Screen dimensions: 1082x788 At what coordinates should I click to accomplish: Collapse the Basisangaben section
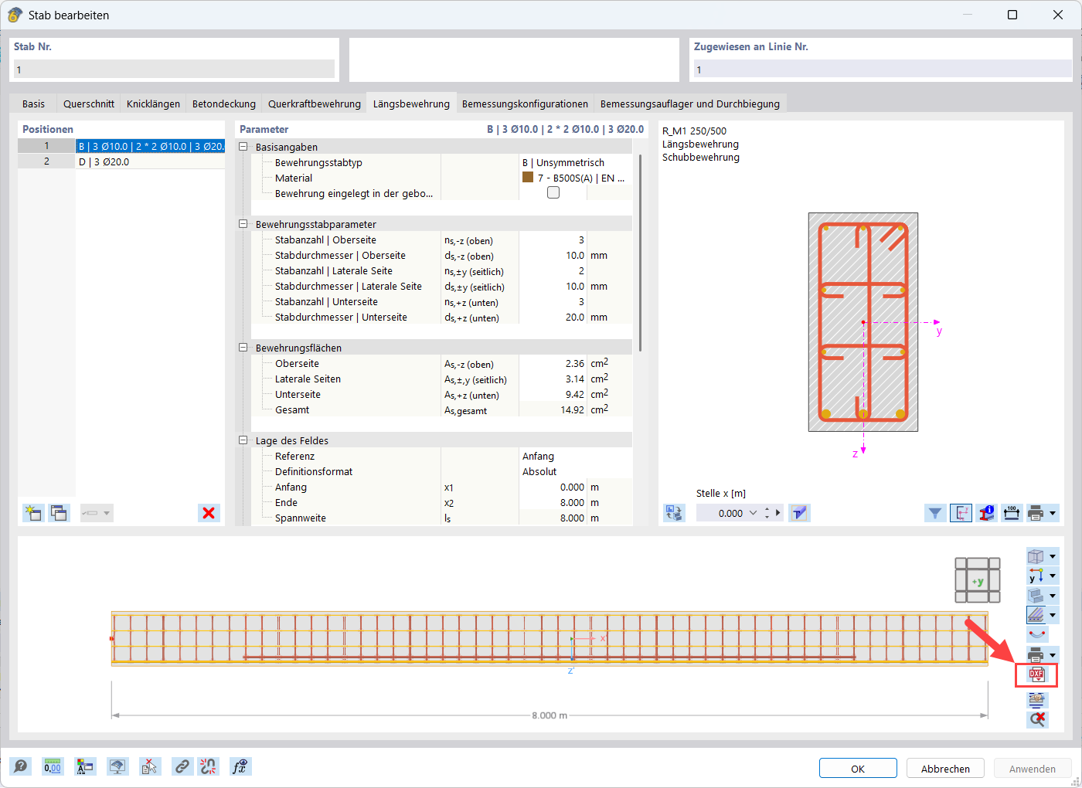point(243,147)
